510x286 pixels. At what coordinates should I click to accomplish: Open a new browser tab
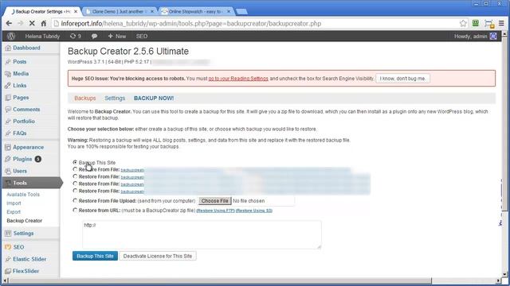241,12
